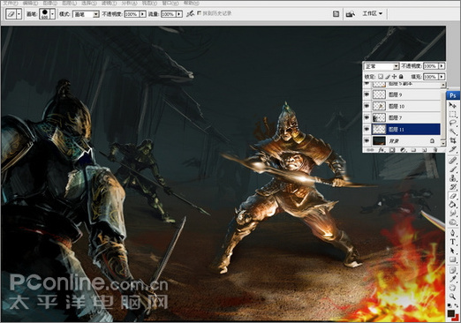Open the tool preset picker arrow

point(19,14)
